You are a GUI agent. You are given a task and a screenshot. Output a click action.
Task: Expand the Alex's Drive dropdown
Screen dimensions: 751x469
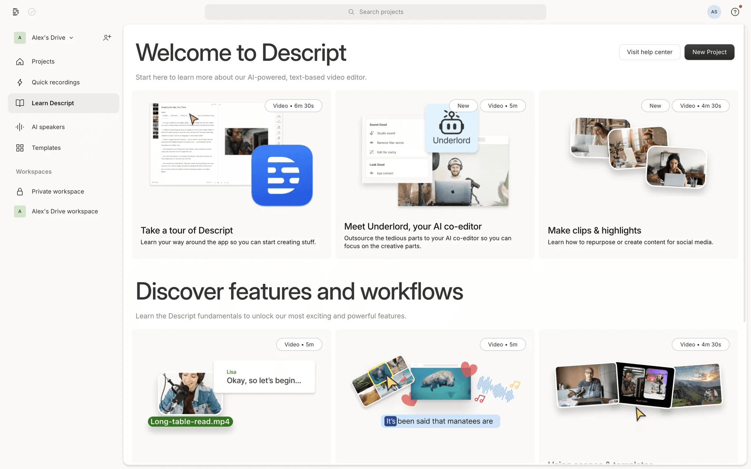point(71,38)
